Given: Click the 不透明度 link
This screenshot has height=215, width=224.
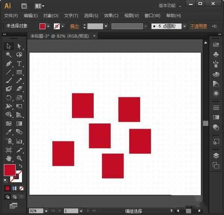Looking at the screenshot, I should click(199, 26).
